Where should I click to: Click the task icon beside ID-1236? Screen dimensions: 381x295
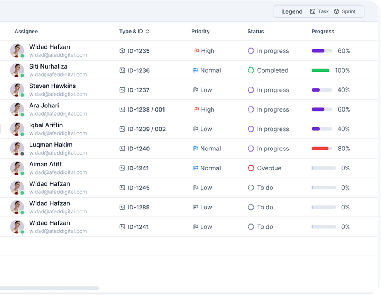point(122,70)
